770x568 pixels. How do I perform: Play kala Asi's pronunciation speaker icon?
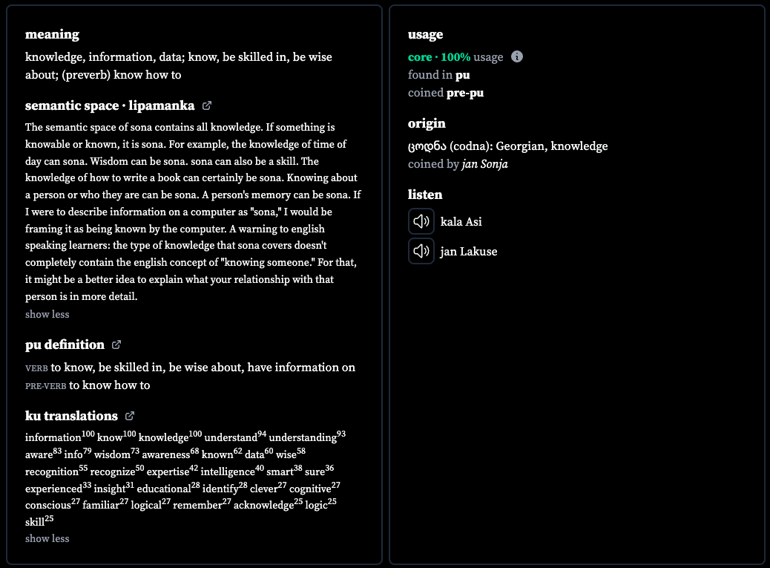421,221
